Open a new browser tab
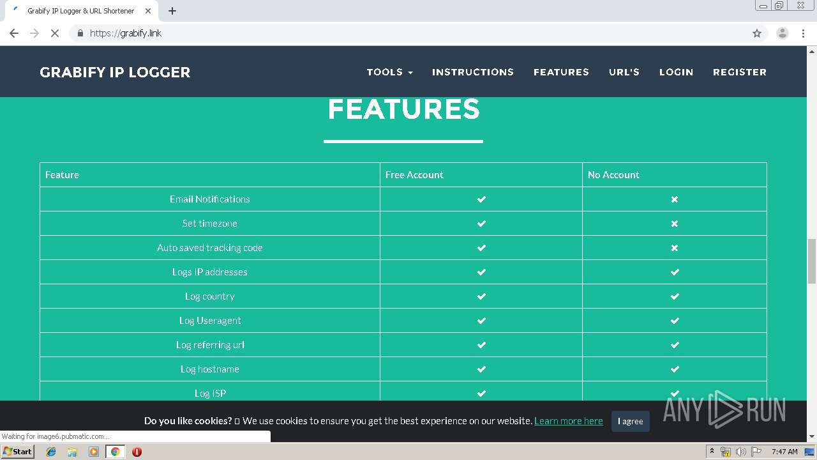This screenshot has width=817, height=460. tap(172, 11)
